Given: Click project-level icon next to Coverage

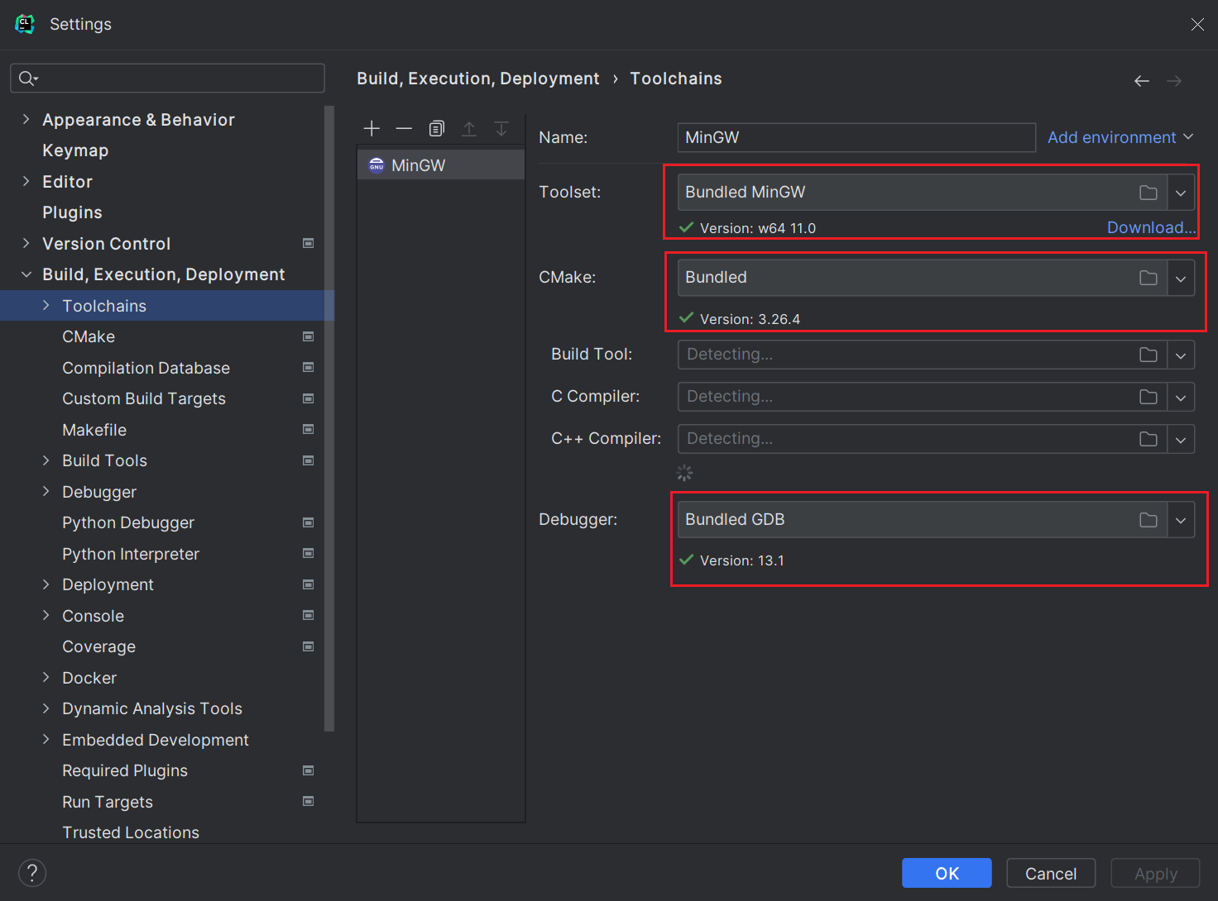Looking at the screenshot, I should click(309, 646).
